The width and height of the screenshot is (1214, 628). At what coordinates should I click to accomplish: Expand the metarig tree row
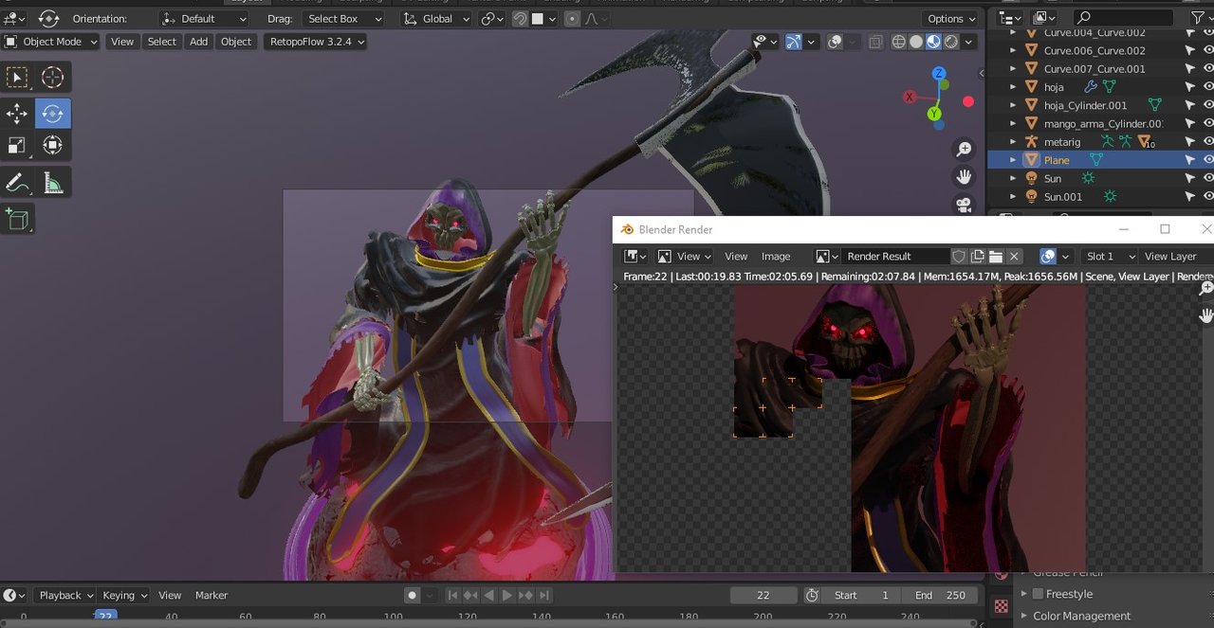1013,142
